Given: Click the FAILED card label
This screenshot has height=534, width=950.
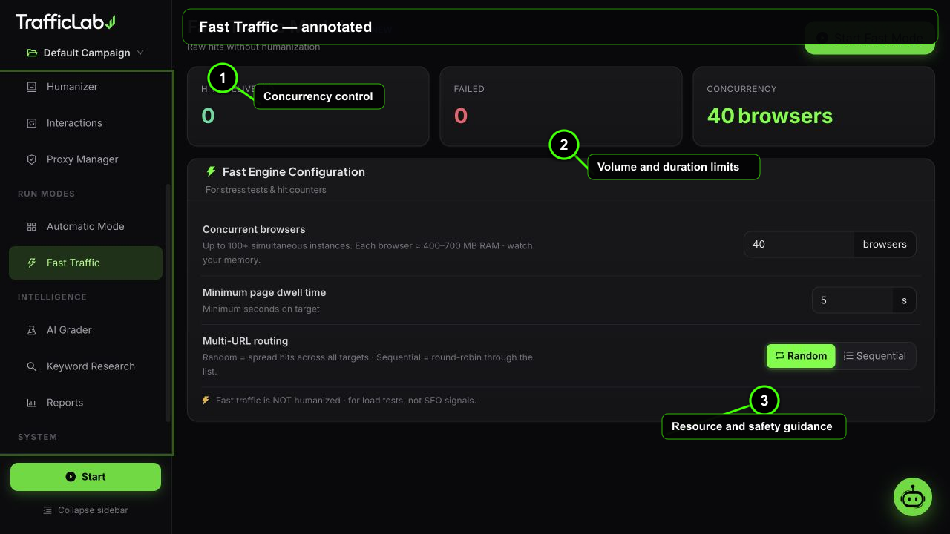Looking at the screenshot, I should tap(469, 89).
